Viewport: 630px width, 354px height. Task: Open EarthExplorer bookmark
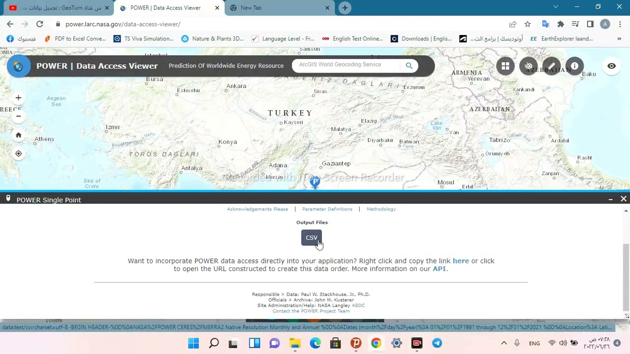pos(562,39)
